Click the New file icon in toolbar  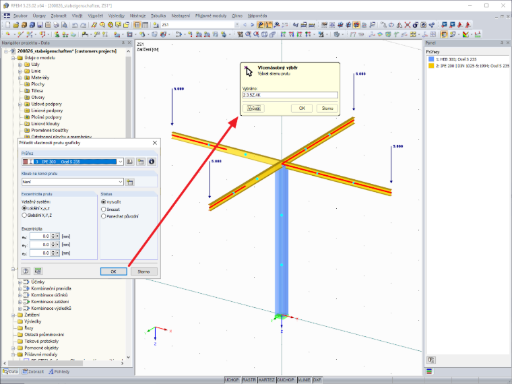tap(7, 25)
